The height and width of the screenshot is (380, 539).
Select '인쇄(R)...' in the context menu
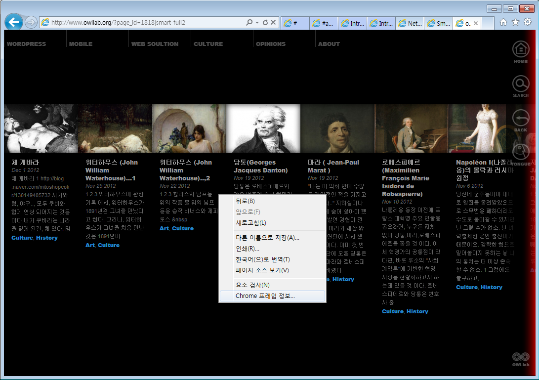272,248
